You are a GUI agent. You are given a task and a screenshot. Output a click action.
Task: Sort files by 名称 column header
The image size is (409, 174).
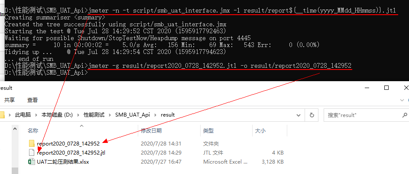click(33, 130)
